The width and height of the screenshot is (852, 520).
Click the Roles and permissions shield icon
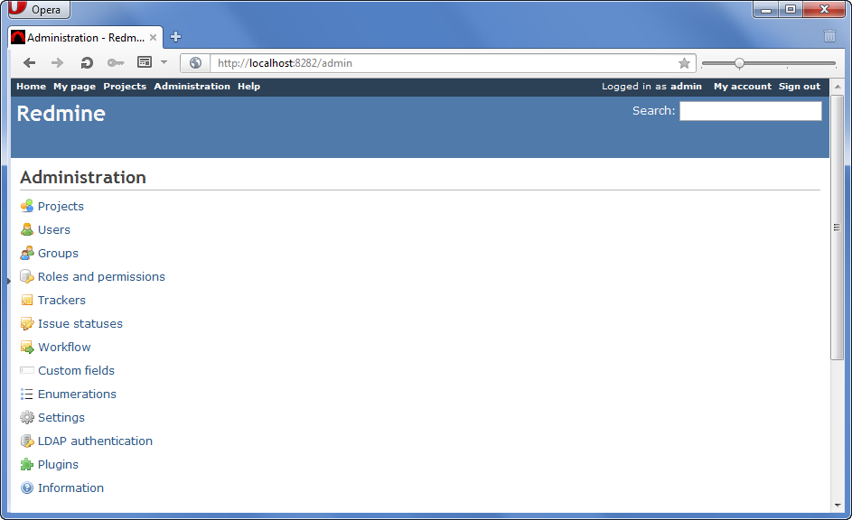[x=26, y=276]
